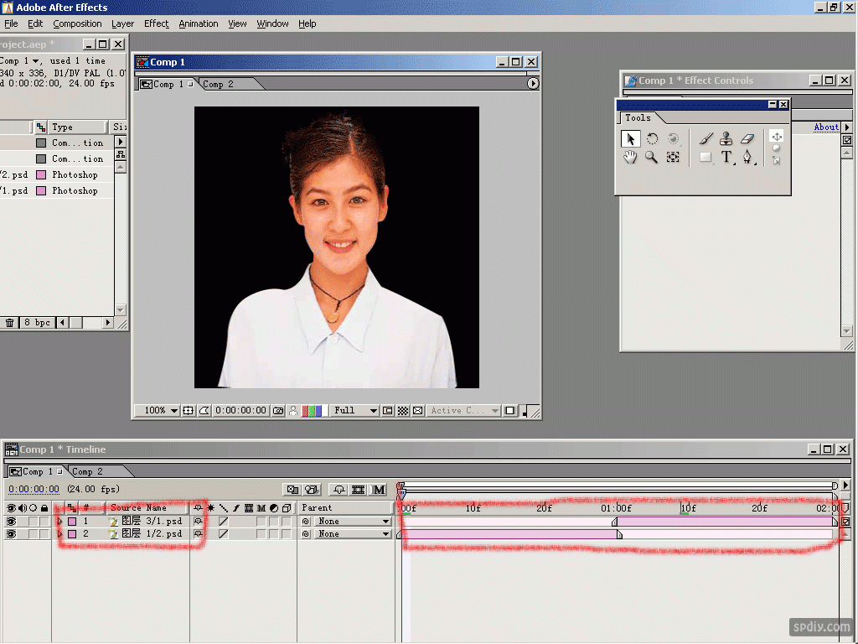Select the Horizontal Type tool

(x=726, y=157)
